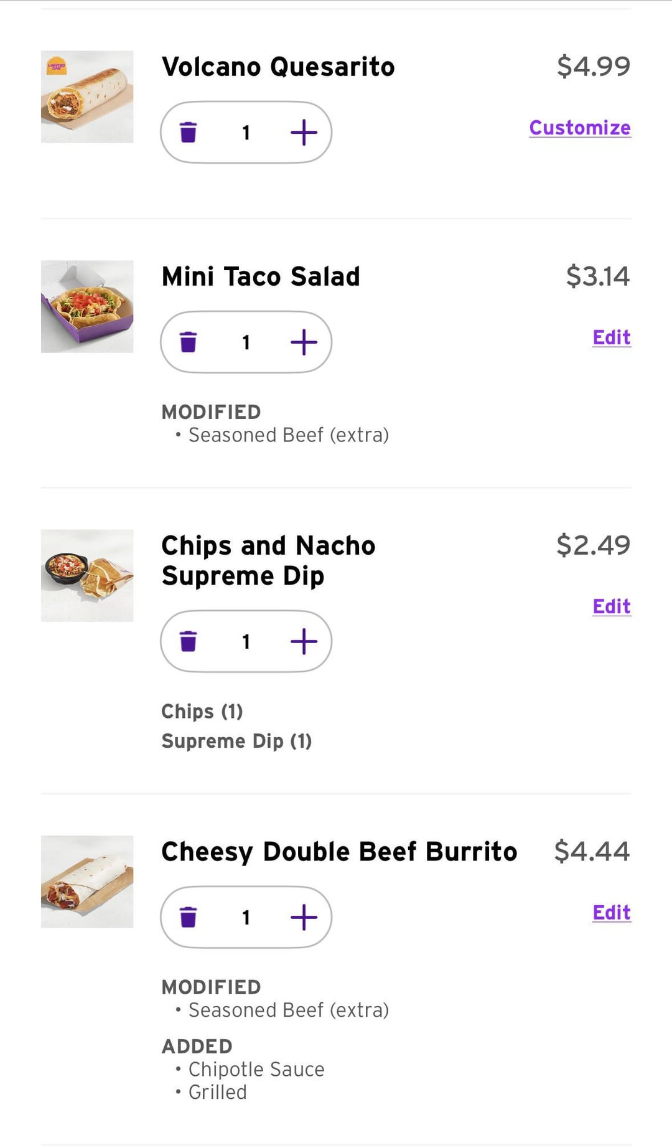Trash the Chips and Nacho Supreme Dip
The image size is (672, 1148).
tap(188, 641)
